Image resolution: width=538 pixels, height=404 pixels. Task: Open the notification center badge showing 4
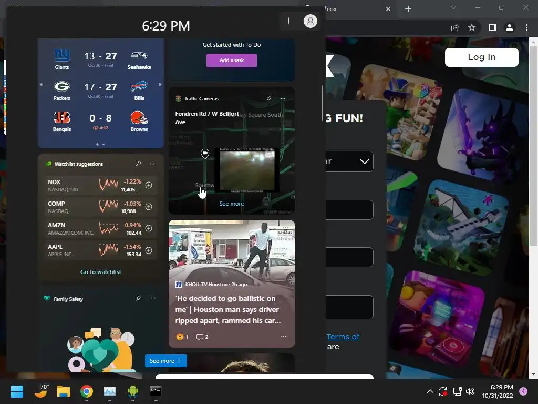click(x=523, y=391)
